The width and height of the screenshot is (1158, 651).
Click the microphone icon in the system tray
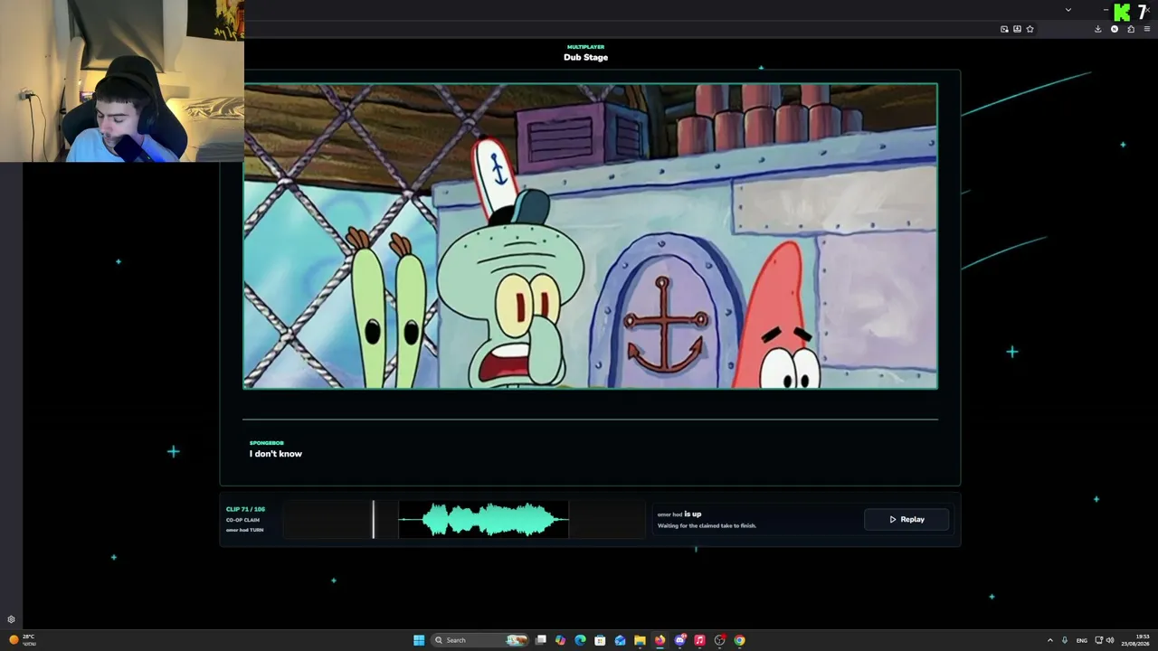[x=1065, y=640]
